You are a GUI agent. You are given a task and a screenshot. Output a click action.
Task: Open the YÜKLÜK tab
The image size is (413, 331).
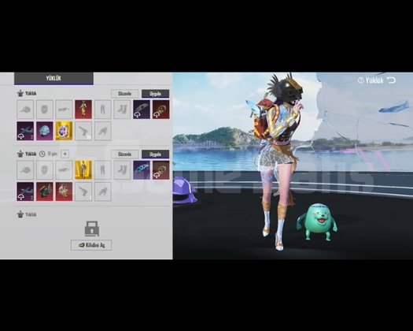[x=53, y=78]
